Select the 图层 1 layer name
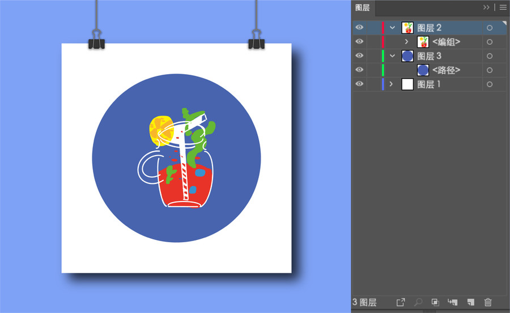 point(429,84)
